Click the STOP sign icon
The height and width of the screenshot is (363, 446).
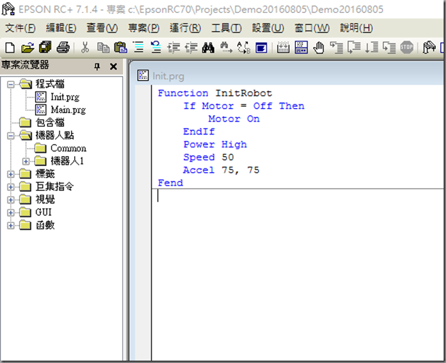[407, 47]
